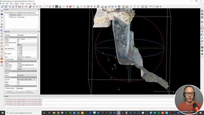Open the Current color scale dropdown

pyautogui.click(x=26, y=80)
